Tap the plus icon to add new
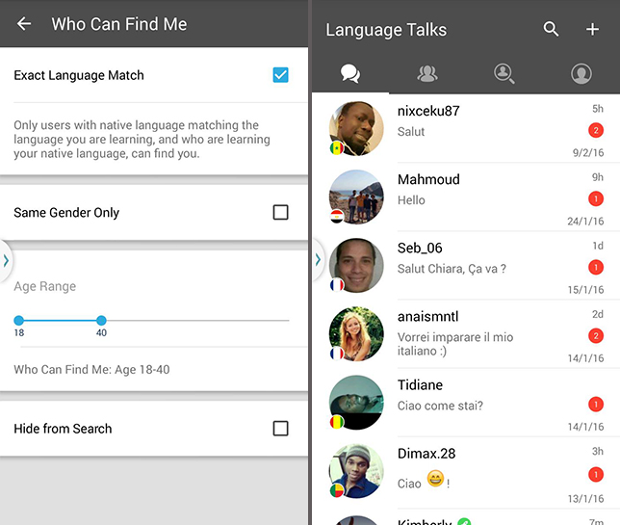 (592, 29)
